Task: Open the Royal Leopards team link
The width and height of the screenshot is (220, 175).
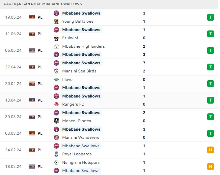Action: (x=77, y=154)
